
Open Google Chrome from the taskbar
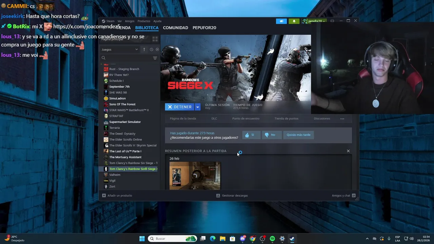click(x=253, y=239)
